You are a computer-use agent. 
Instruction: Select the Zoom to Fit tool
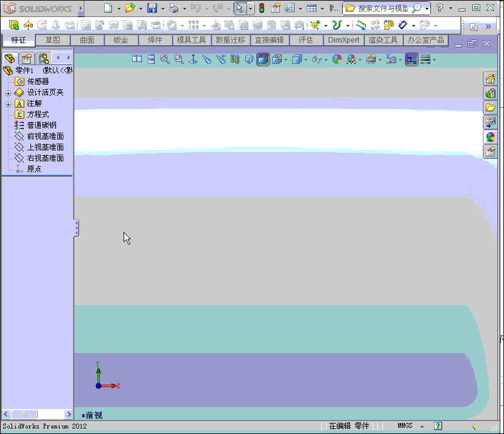click(x=164, y=59)
